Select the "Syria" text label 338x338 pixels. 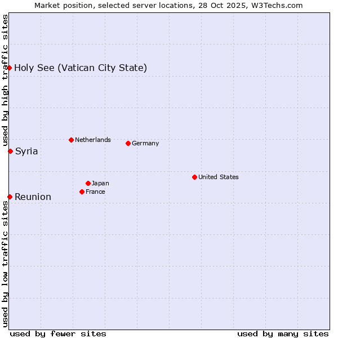[26, 151]
